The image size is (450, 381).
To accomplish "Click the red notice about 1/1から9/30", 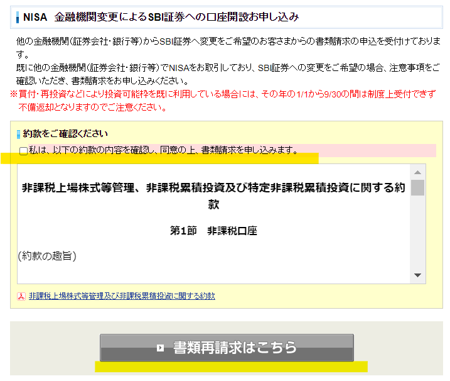I will pyautogui.click(x=223, y=101).
